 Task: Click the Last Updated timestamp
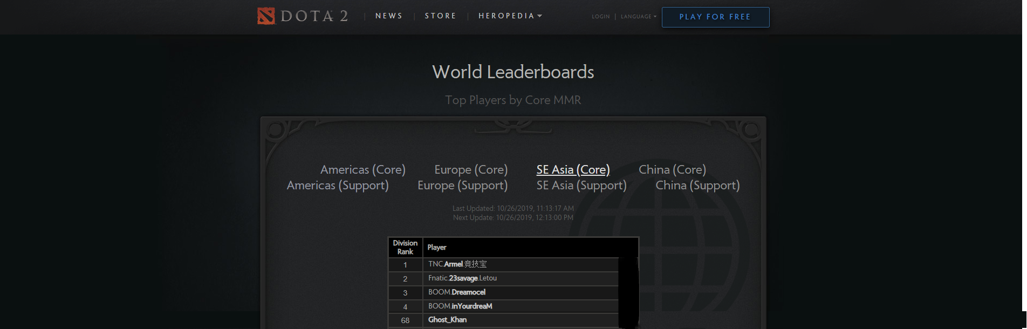pos(513,208)
